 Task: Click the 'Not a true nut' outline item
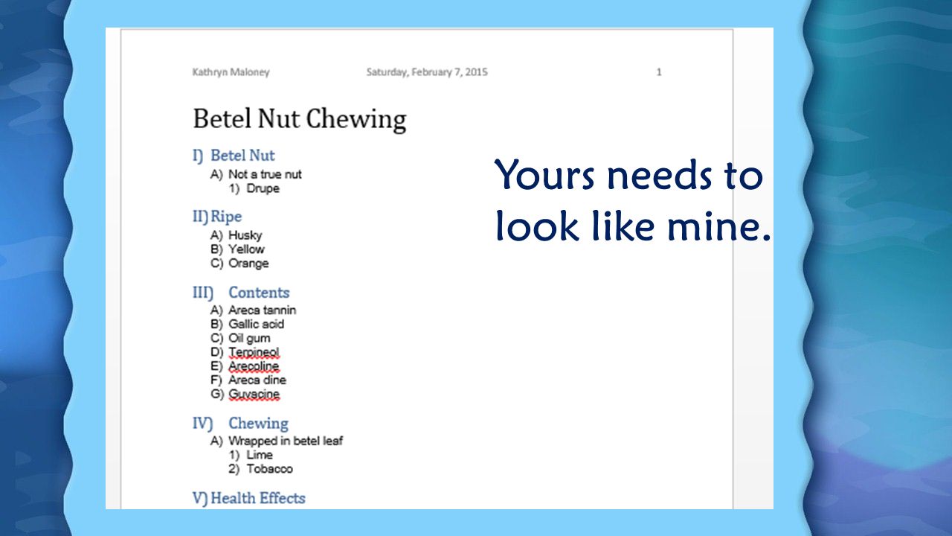click(x=265, y=174)
